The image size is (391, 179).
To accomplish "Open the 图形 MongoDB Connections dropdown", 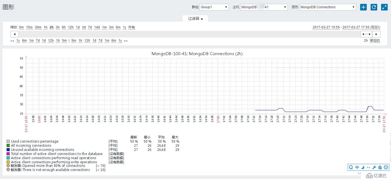I will [x=328, y=7].
